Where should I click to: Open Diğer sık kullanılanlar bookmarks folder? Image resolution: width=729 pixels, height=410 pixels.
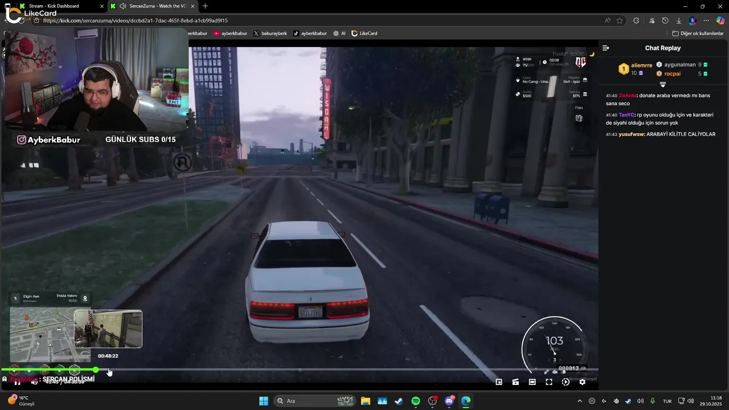[698, 33]
